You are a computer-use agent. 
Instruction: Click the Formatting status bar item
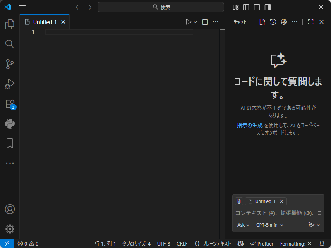click(295, 243)
